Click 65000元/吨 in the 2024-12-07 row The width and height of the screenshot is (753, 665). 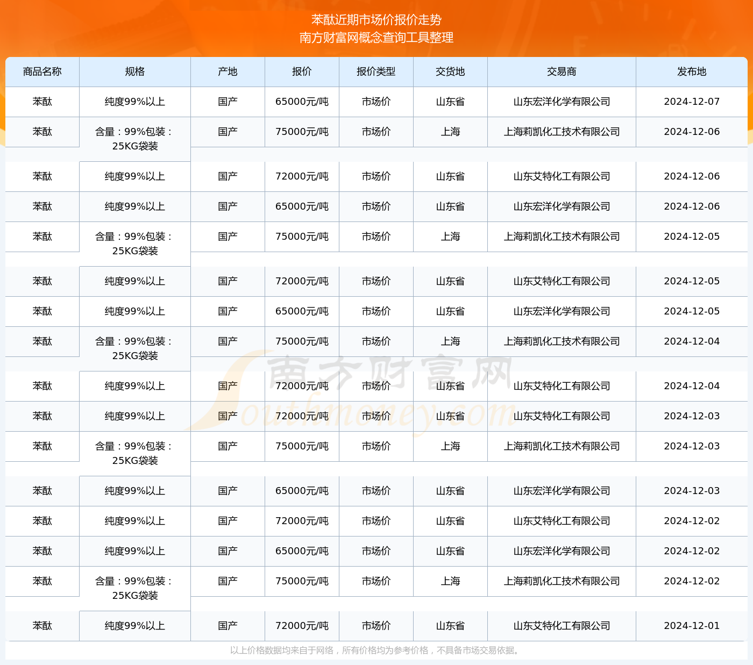coord(302,102)
